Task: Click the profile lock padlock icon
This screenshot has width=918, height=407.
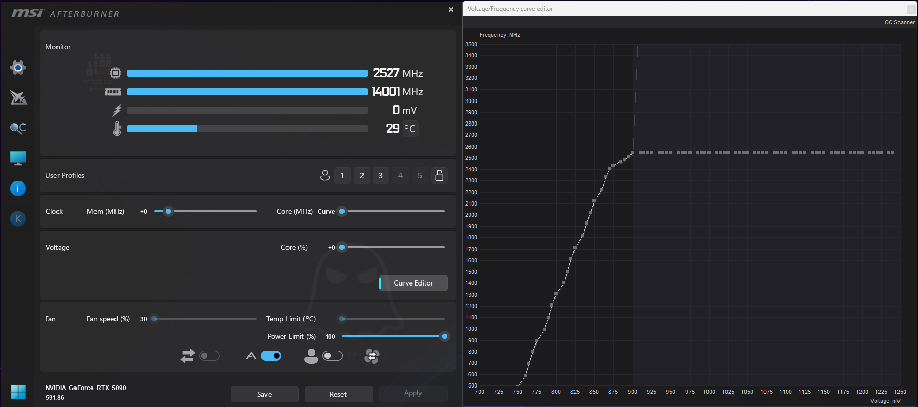Action: point(439,175)
